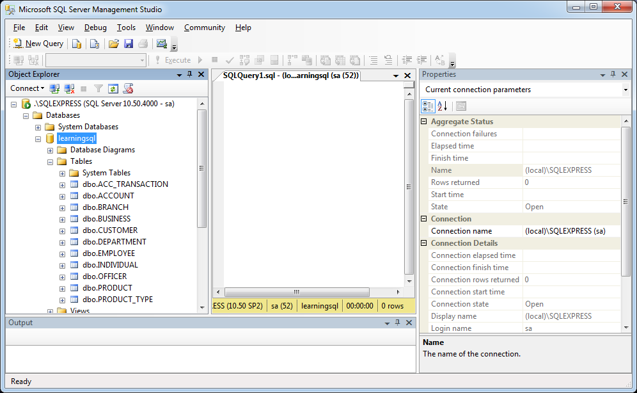The image size is (637, 393).
Task: Collapse the Tables folder
Action: pos(51,162)
